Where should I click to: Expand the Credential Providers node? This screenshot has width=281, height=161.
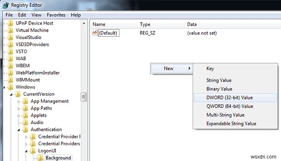26,144
